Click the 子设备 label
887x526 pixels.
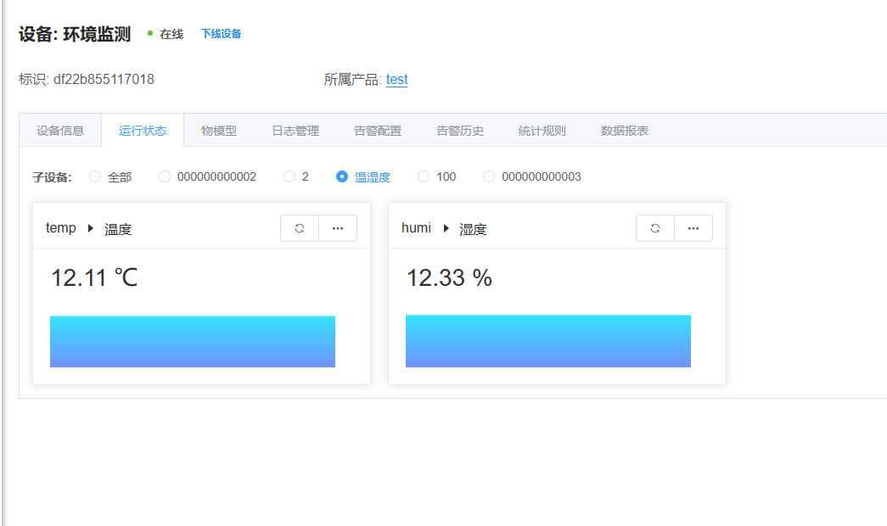(52, 177)
